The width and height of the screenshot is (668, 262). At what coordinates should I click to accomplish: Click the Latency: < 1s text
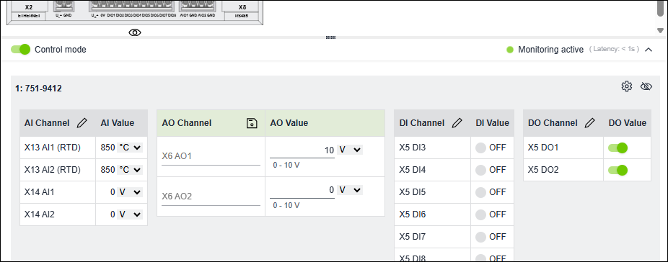click(614, 50)
